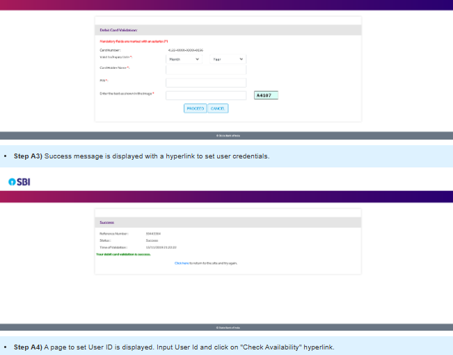453x355 pixels.
Task: Click the lower State Bank footer bar
Action: click(x=227, y=327)
